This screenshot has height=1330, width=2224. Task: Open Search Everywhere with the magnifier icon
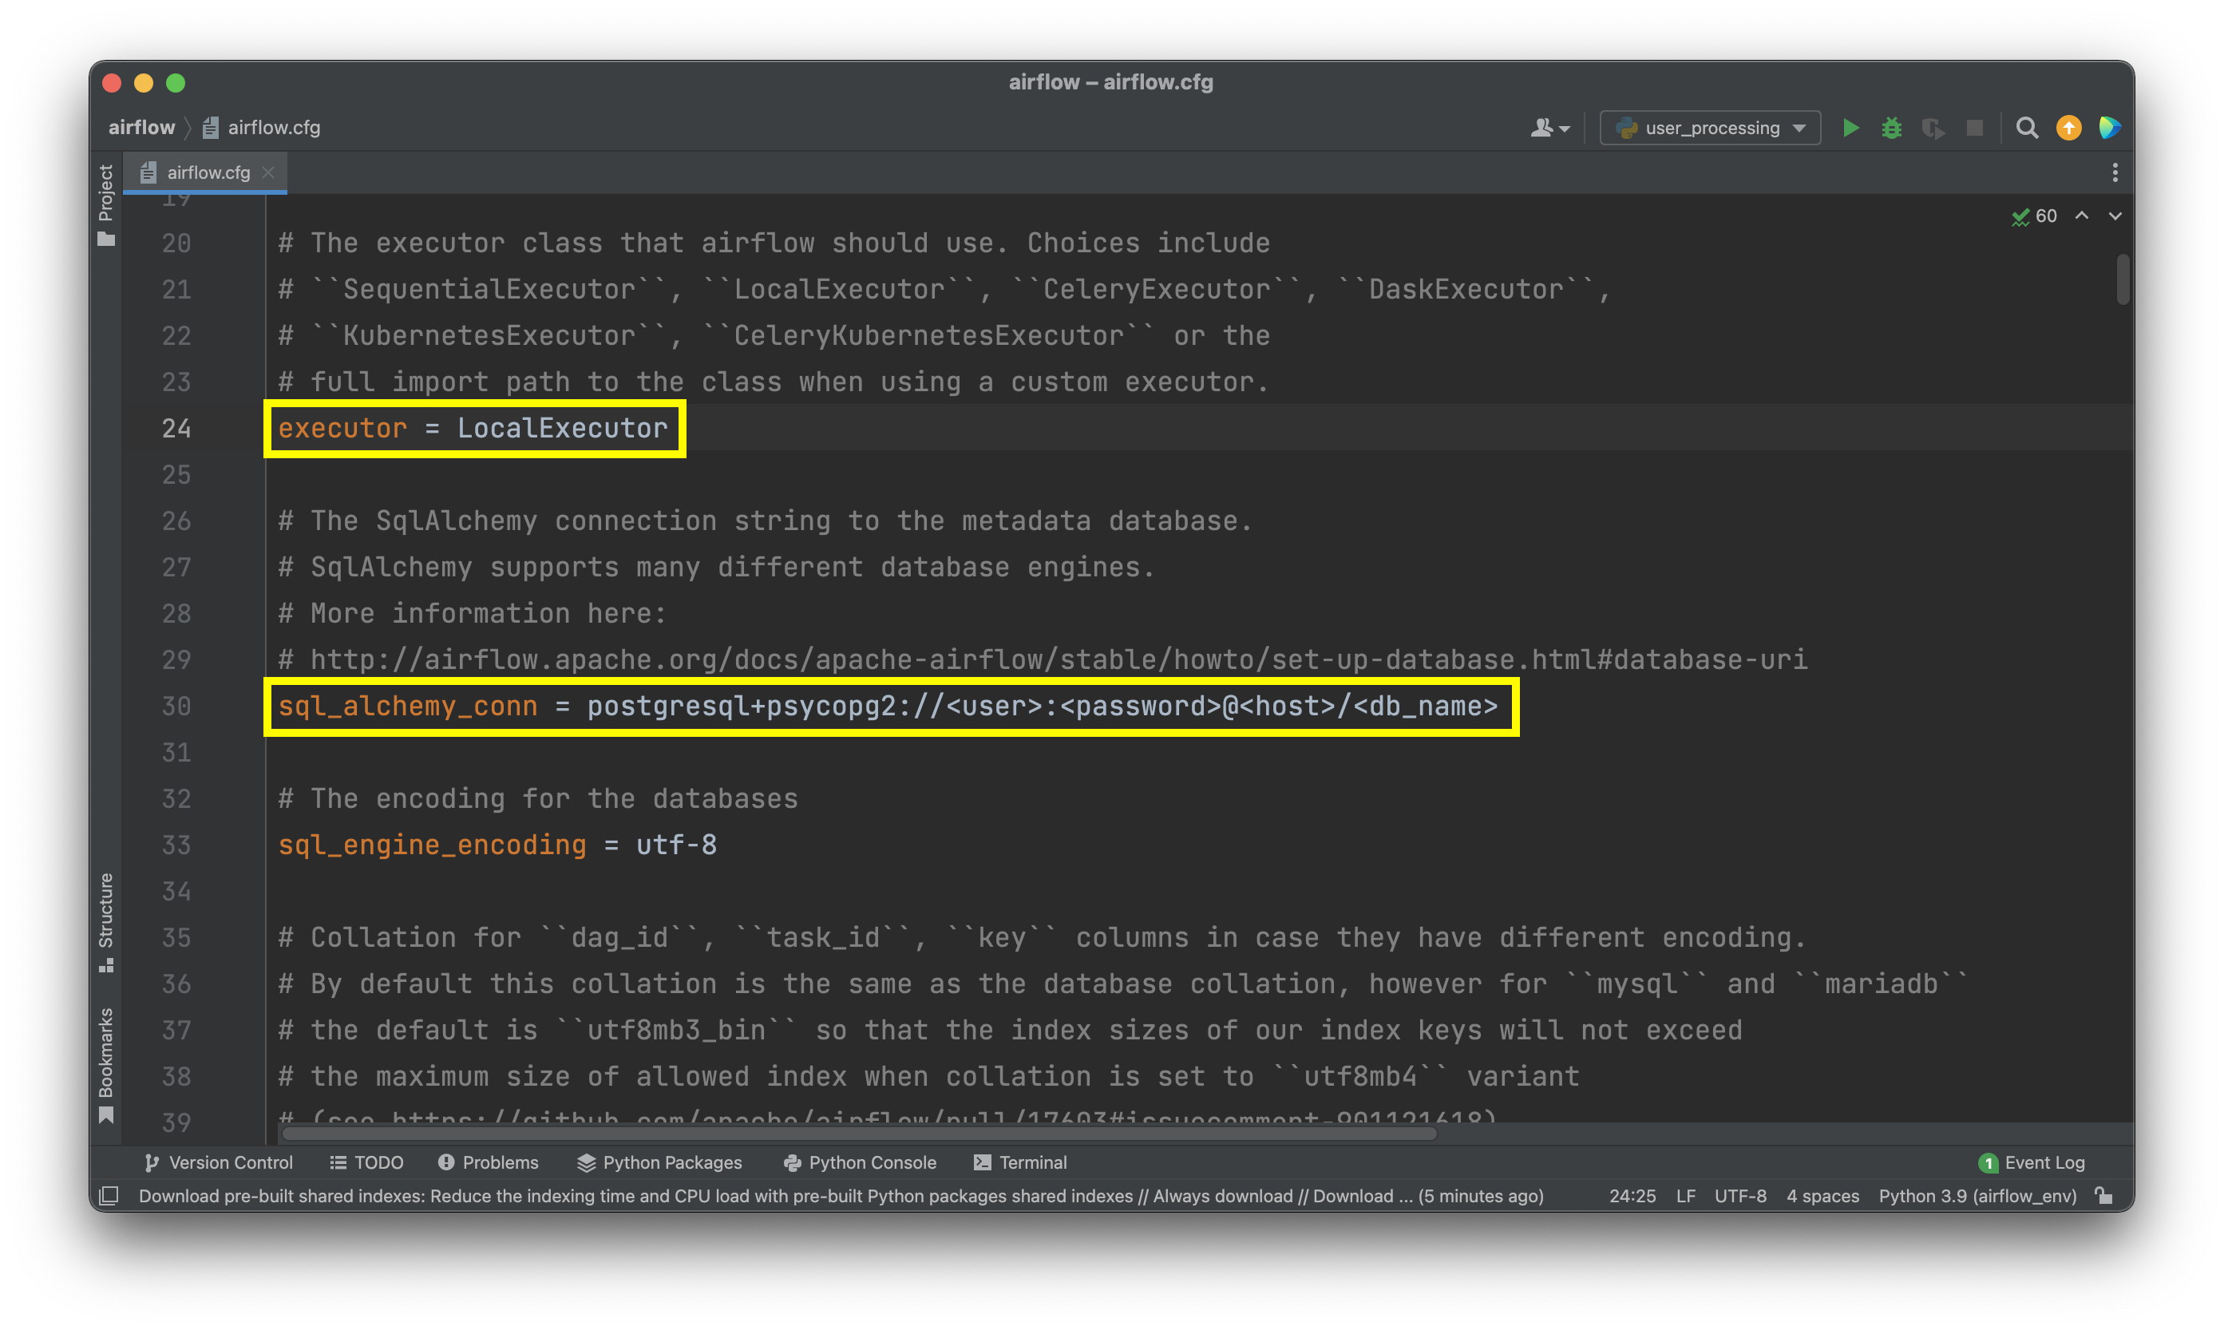[x=2027, y=129]
